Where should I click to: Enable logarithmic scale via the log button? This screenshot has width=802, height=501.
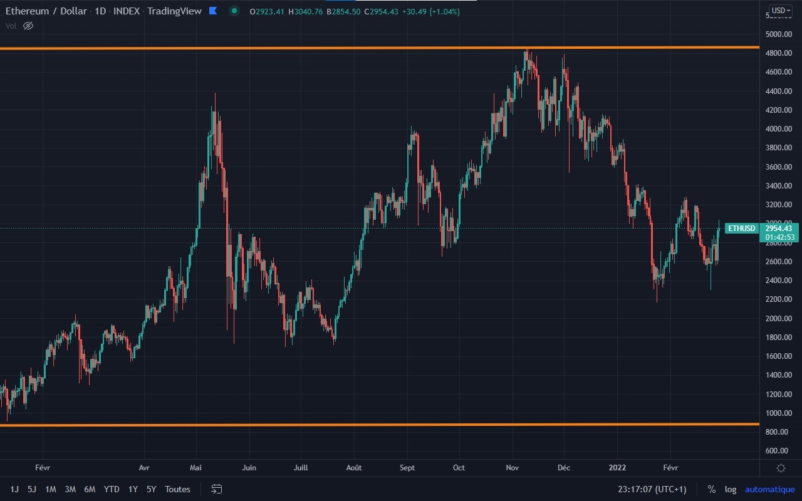(731, 489)
